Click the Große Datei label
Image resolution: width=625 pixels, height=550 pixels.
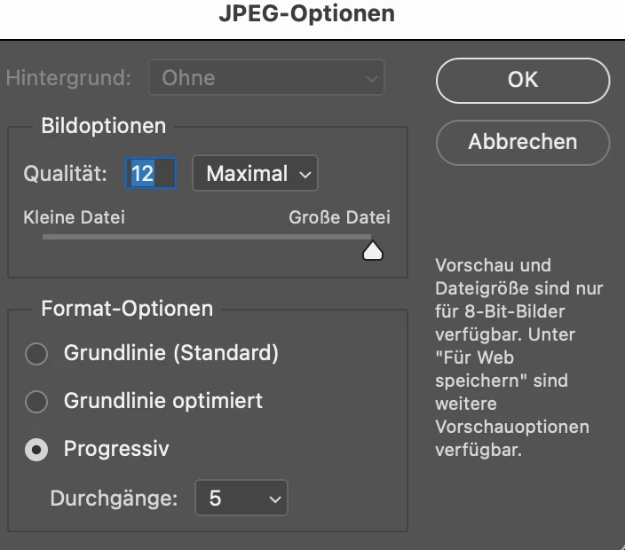340,217
